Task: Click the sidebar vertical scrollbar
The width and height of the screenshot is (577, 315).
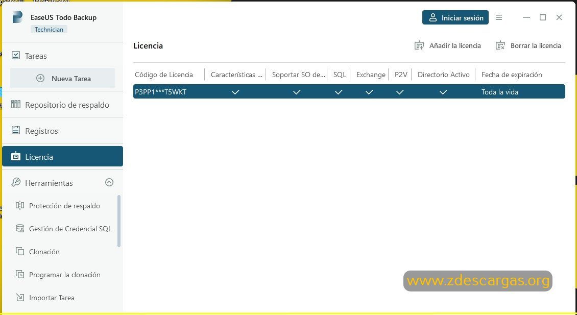Action: coord(118,221)
